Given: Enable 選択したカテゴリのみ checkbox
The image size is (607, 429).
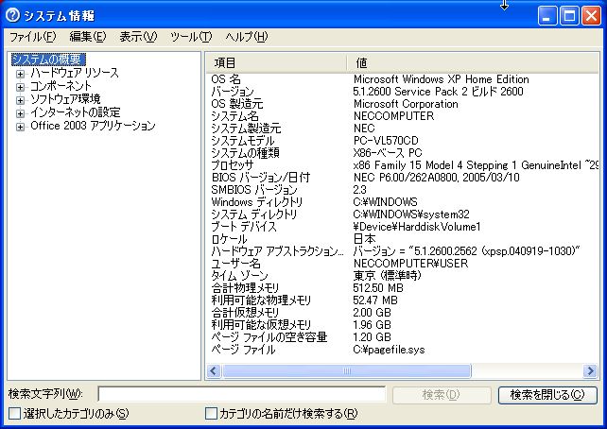Looking at the screenshot, I should coord(14,414).
